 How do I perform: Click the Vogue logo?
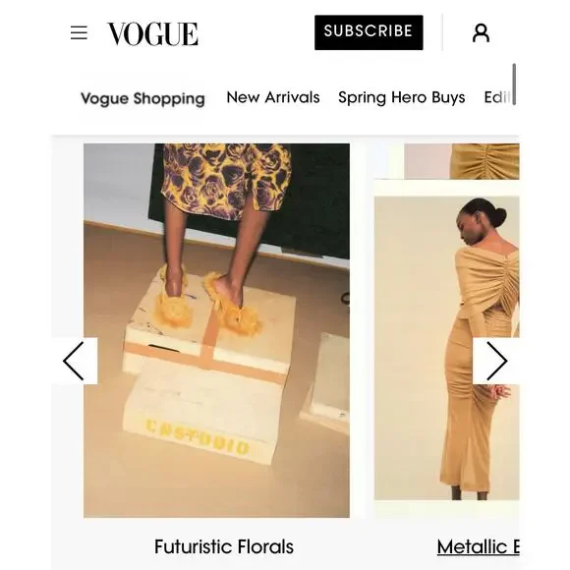[152, 33]
